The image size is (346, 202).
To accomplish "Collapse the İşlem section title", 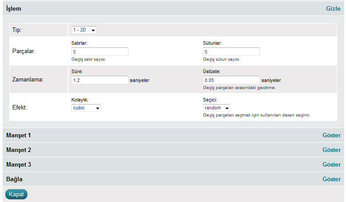I will tap(13, 8).
